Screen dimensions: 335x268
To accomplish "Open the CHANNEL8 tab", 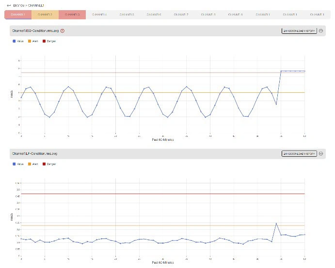I will coord(208,15).
